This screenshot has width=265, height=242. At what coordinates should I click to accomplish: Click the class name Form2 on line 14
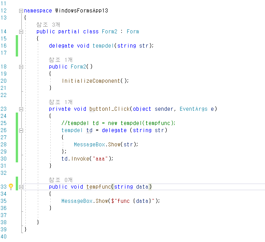tap(109, 32)
